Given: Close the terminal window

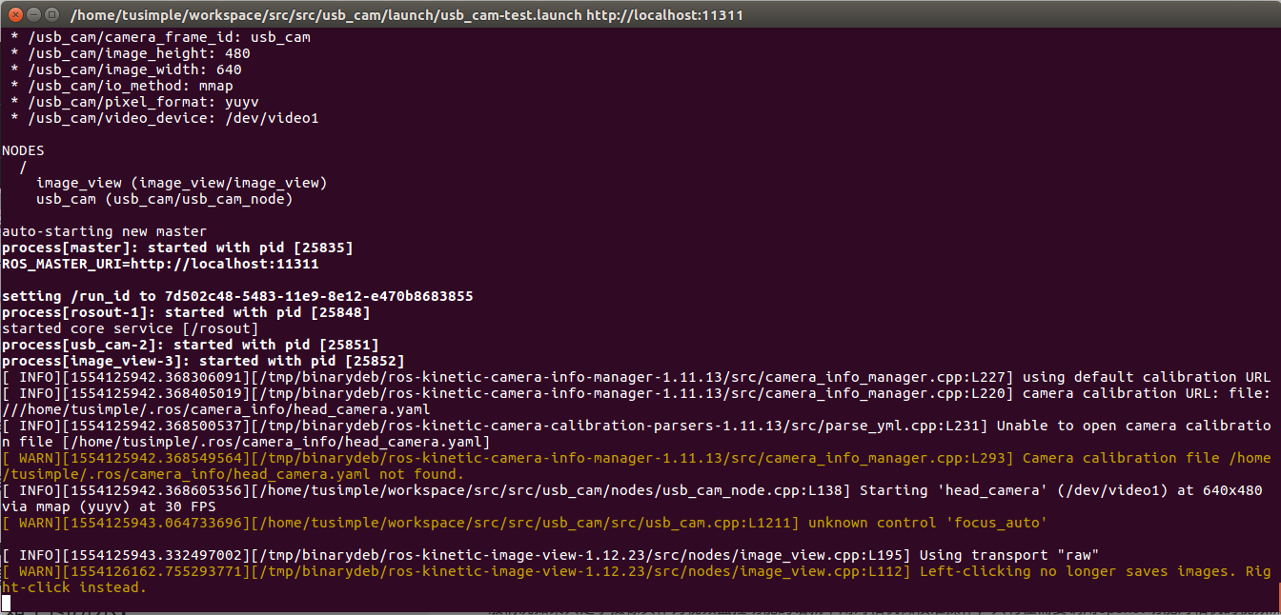Looking at the screenshot, I should pyautogui.click(x=15, y=14).
